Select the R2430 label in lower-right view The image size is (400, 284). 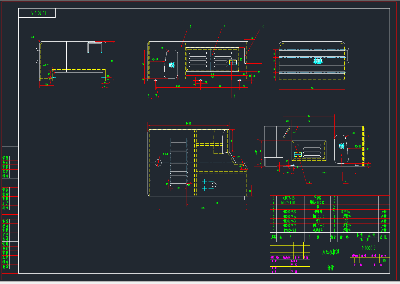pos(358,147)
